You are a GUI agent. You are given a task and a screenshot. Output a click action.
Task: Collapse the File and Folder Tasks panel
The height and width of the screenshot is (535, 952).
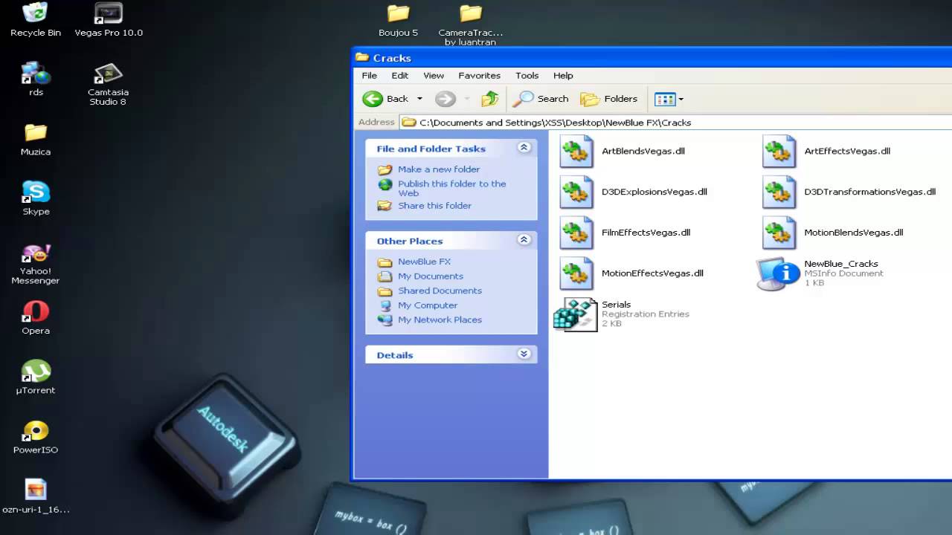(x=524, y=148)
